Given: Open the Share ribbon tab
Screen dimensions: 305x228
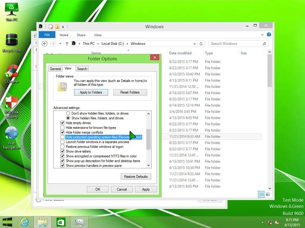Looking at the screenshot, I should [81, 35].
